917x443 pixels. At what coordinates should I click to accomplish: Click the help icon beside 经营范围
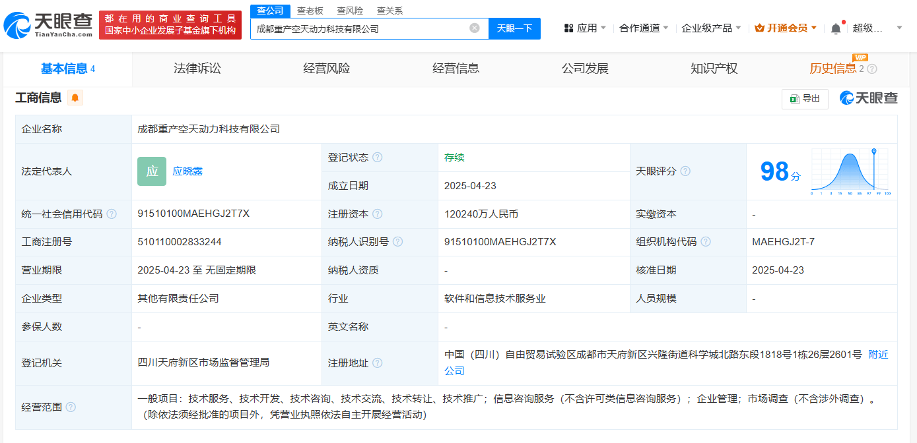pyautogui.click(x=71, y=407)
